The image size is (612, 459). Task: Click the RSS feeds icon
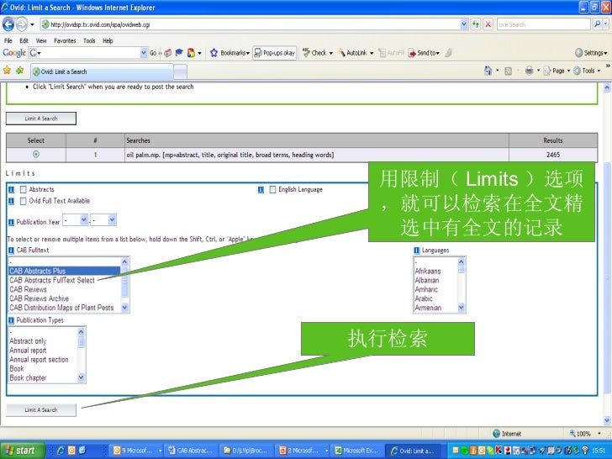pyautogui.click(x=508, y=71)
